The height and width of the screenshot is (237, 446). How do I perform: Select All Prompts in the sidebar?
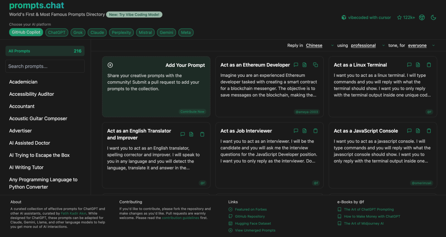pos(45,51)
